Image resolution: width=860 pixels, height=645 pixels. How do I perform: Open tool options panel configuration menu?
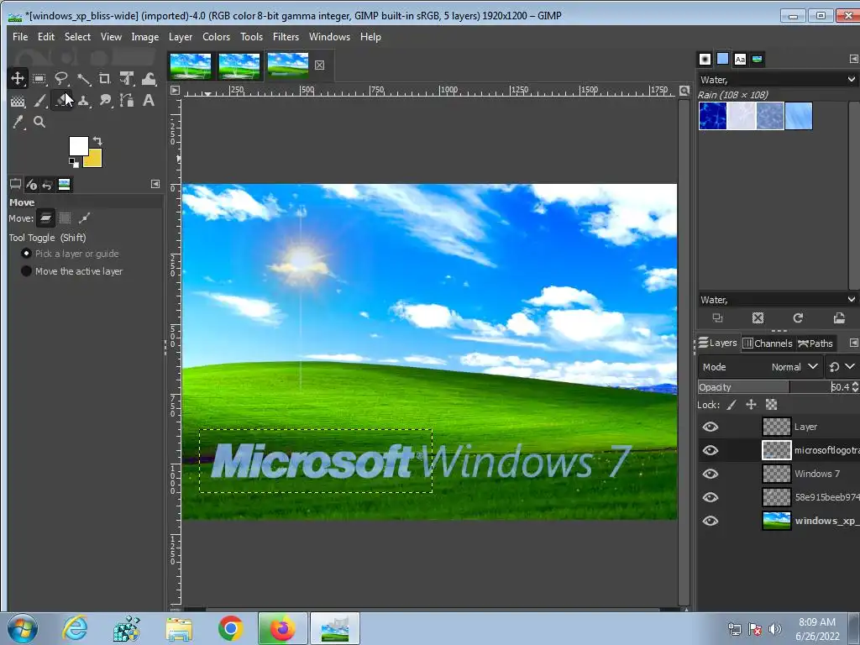155,184
